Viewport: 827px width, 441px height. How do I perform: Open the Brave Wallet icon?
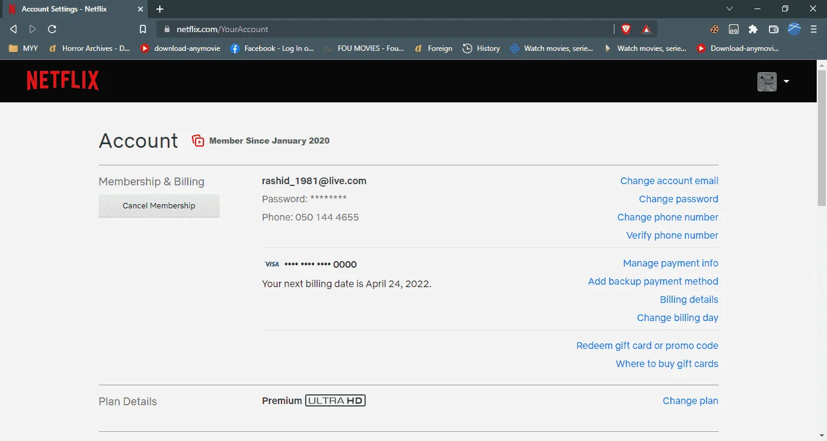(773, 29)
